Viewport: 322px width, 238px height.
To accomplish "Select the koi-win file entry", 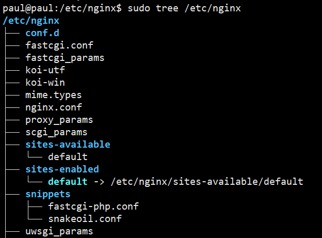I will tap(45, 83).
